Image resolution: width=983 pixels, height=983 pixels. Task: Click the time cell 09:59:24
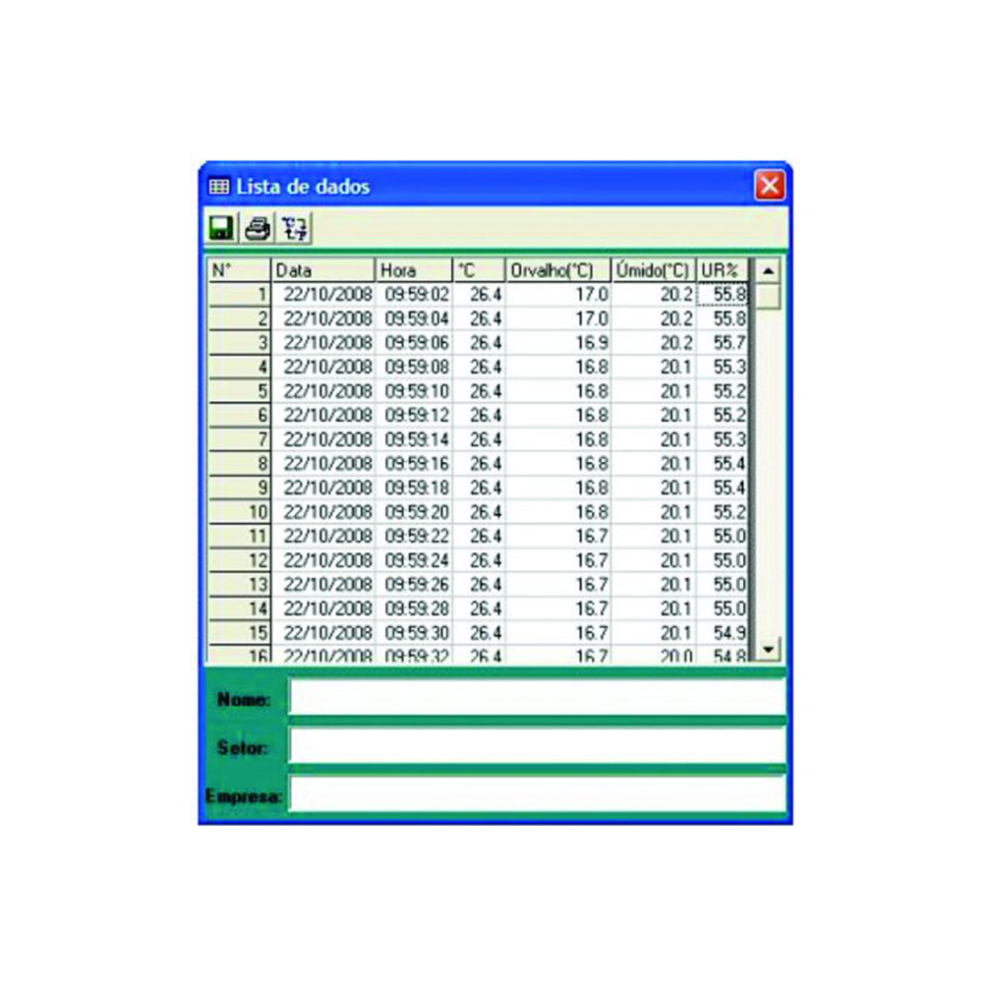pos(414,560)
